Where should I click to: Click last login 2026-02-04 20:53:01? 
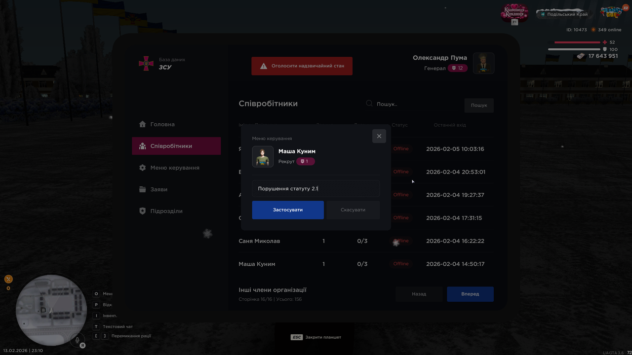(456, 172)
